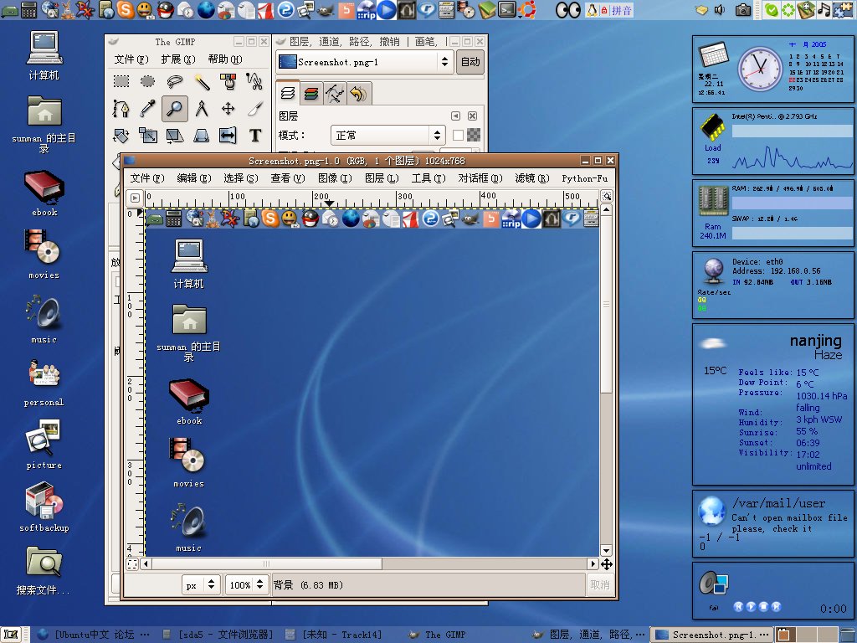The width and height of the screenshot is (857, 643).
Task: Click the terminal icon in top panel
Action: (x=506, y=9)
